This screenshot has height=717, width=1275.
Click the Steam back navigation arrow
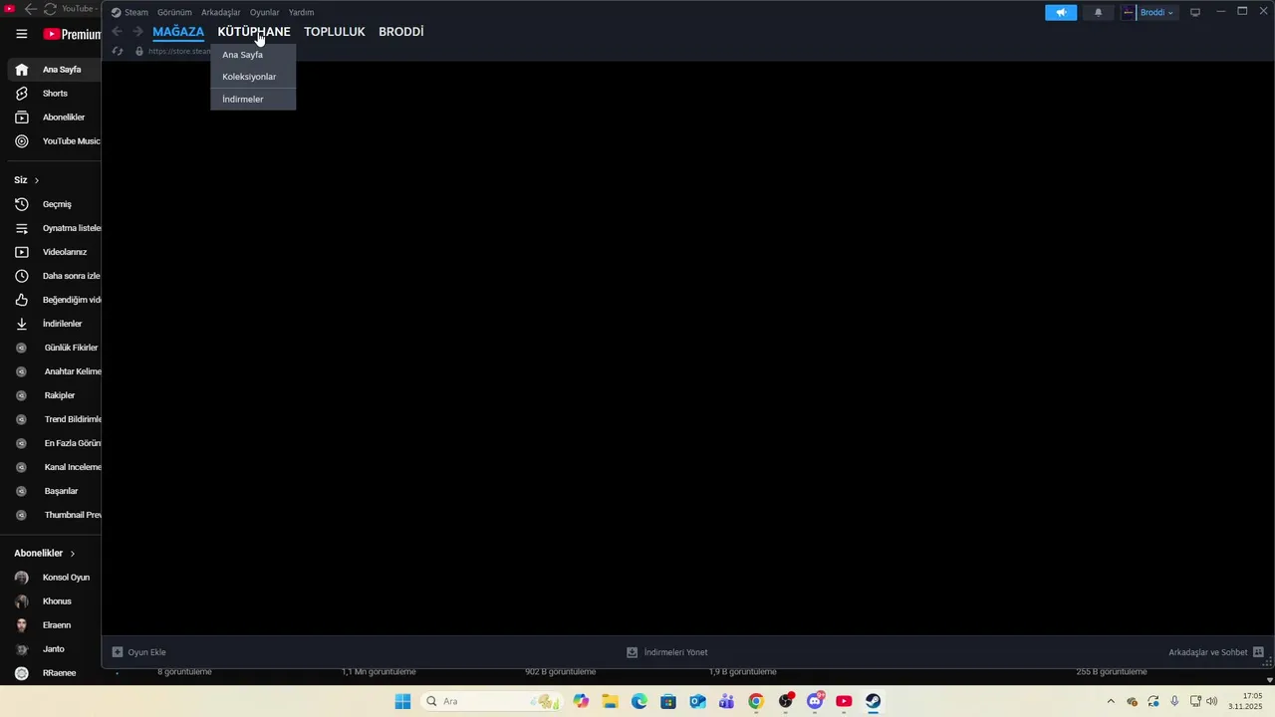pos(117,32)
